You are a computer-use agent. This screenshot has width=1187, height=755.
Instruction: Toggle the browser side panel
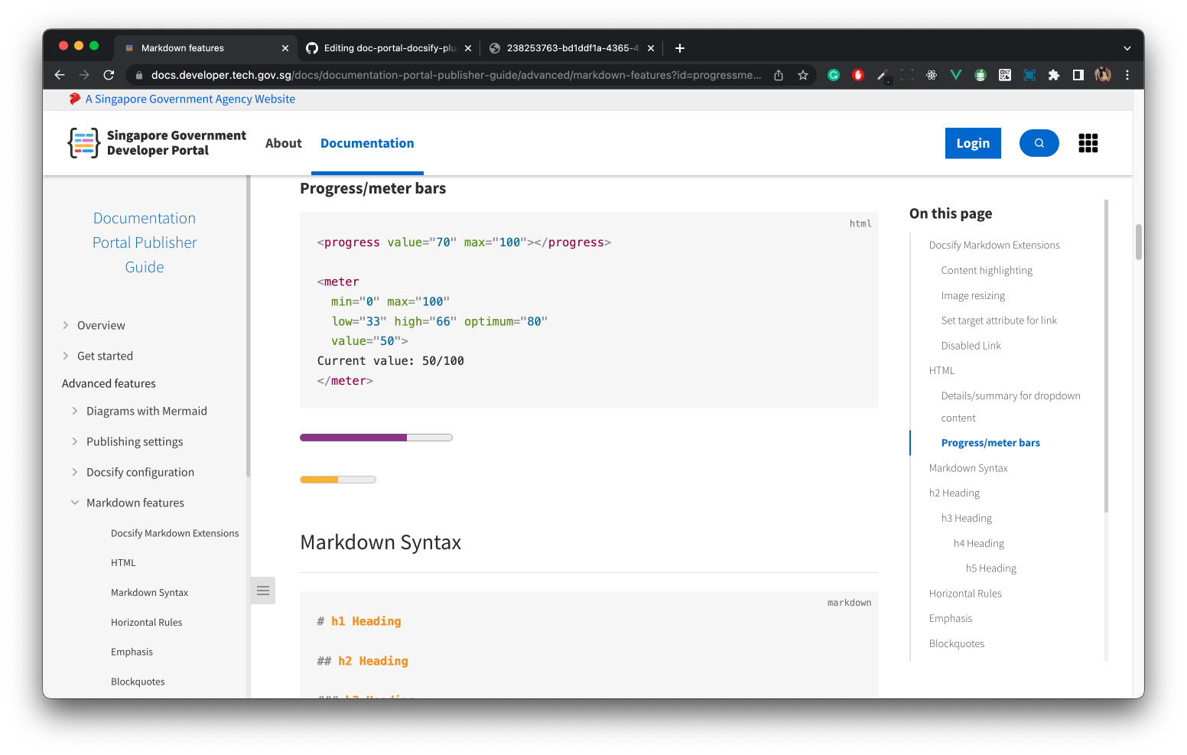pyautogui.click(x=1078, y=75)
